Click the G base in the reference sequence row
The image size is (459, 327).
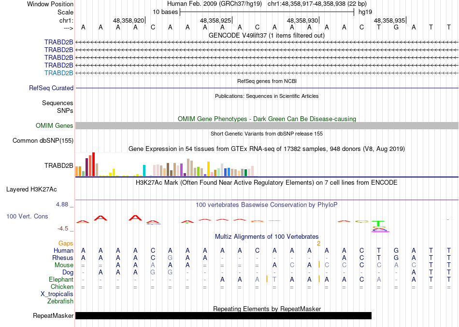tap(396, 27)
